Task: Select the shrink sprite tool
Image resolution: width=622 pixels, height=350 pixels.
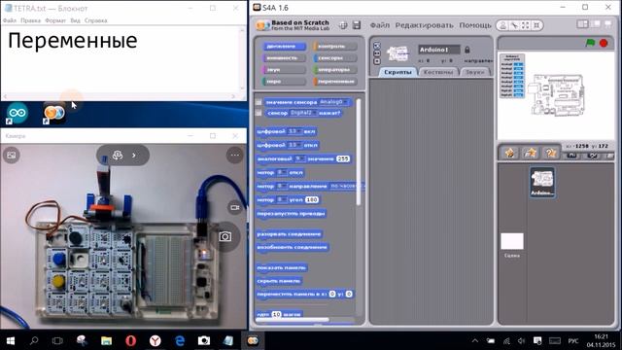Action: click(x=536, y=25)
